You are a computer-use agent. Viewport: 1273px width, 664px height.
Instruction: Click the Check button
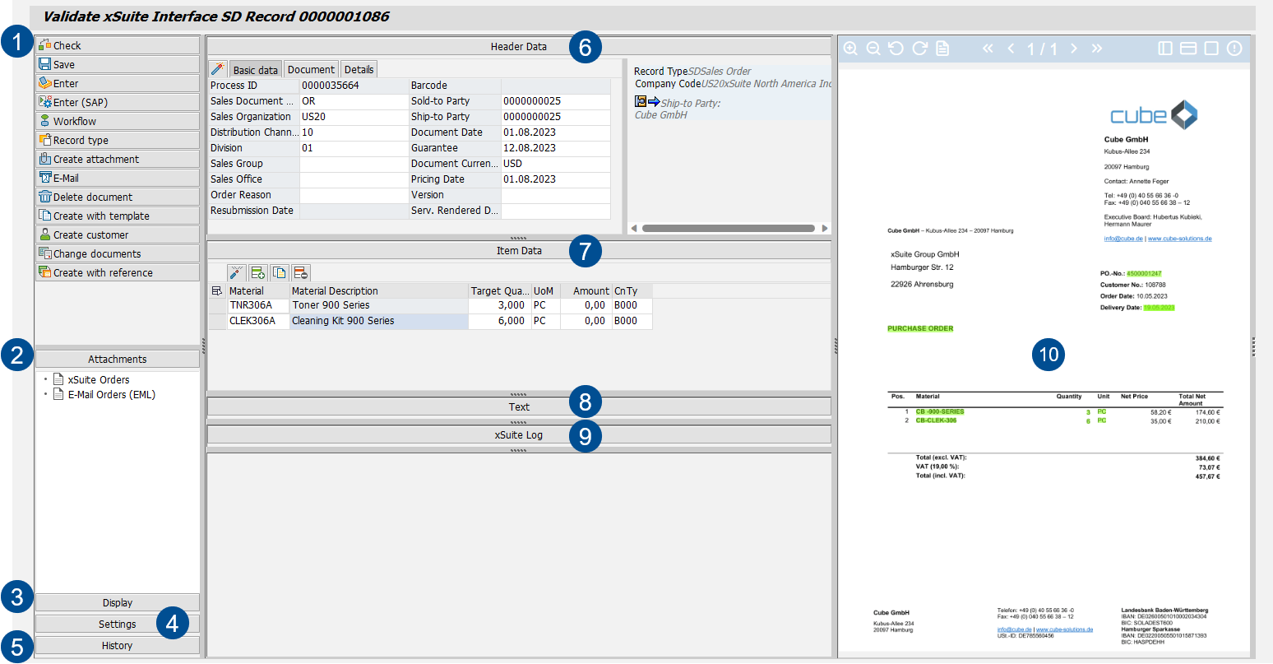pyautogui.click(x=117, y=45)
